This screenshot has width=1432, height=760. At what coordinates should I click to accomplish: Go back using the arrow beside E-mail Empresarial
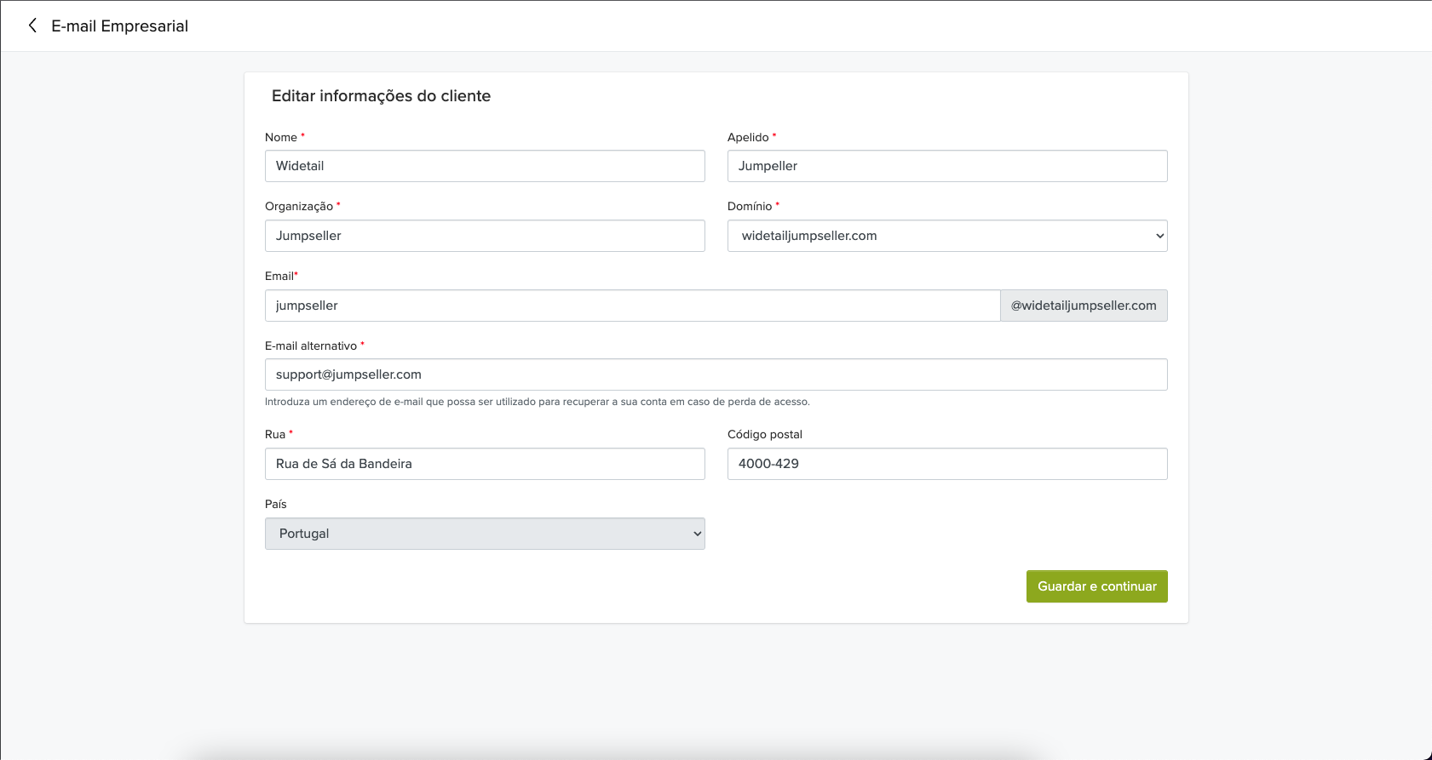[x=32, y=26]
